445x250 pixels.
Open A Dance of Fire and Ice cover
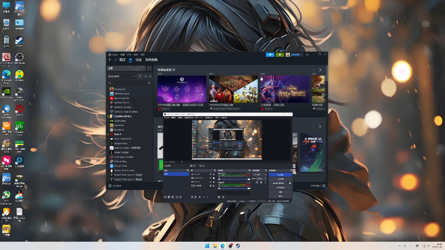pos(312,152)
